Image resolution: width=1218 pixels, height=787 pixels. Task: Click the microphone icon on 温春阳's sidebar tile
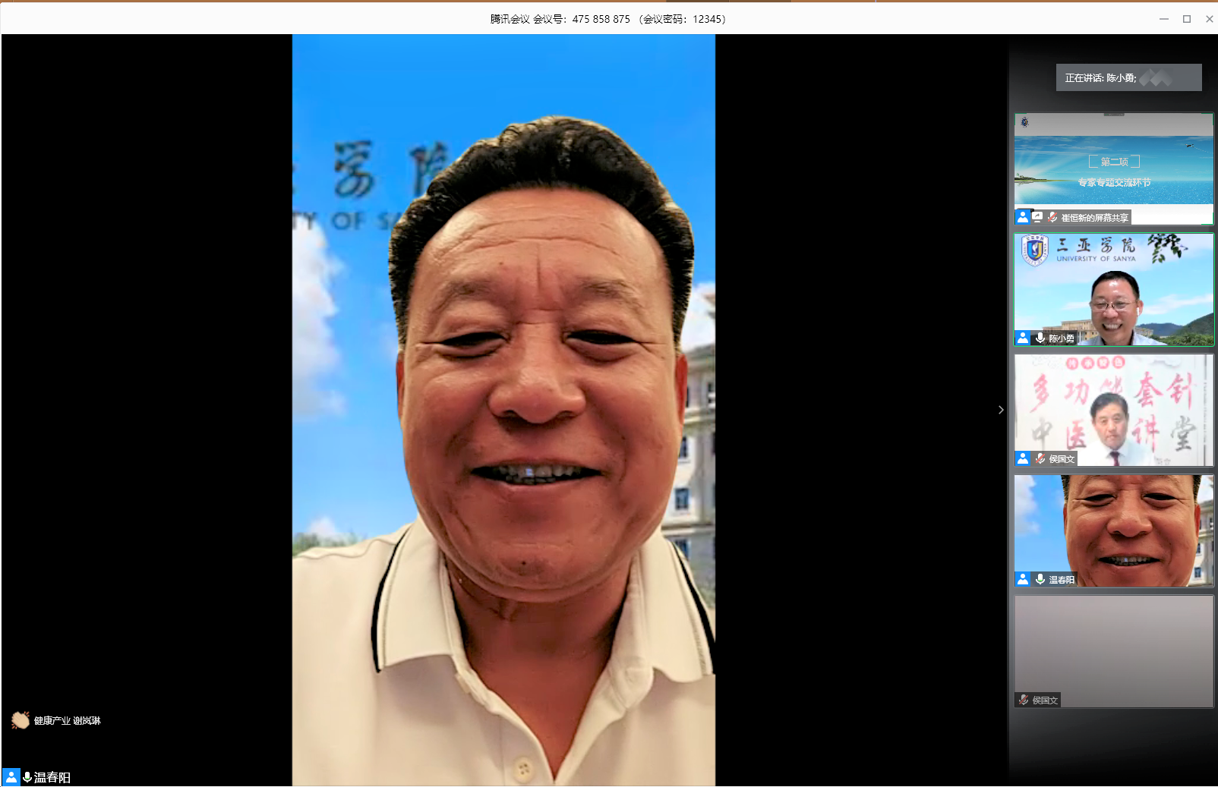1040,579
